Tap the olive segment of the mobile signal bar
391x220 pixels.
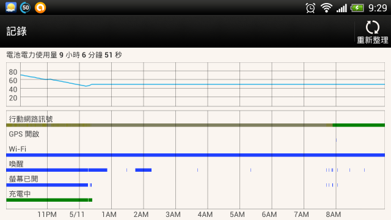coord(170,125)
